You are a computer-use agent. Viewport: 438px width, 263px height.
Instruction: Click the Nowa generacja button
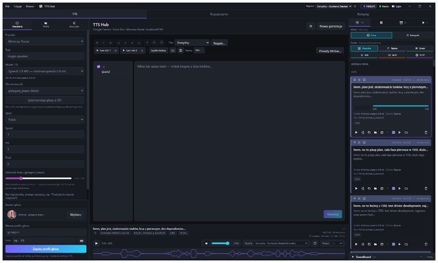(331, 26)
